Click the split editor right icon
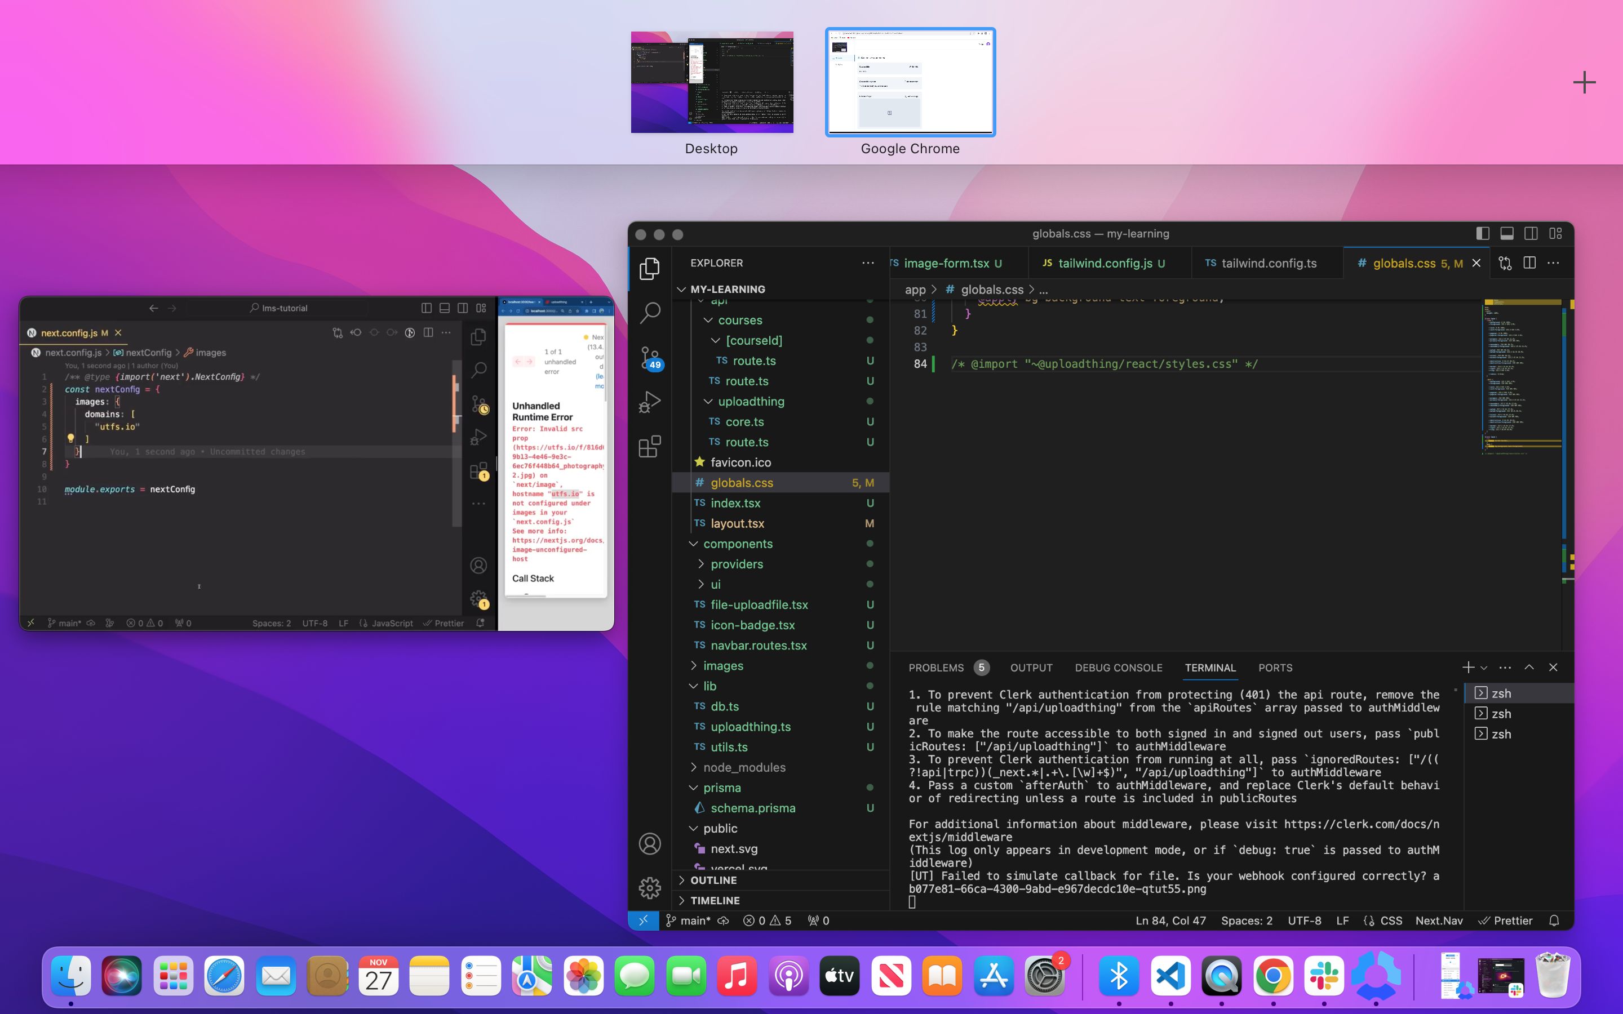Viewport: 1623px width, 1014px height. coord(1529,263)
